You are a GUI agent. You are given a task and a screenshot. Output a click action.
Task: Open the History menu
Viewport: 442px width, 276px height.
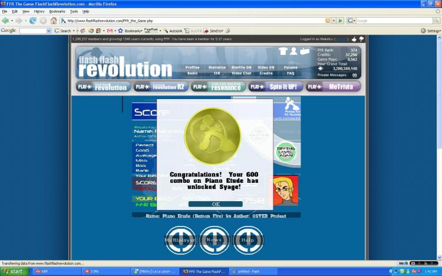coord(39,12)
